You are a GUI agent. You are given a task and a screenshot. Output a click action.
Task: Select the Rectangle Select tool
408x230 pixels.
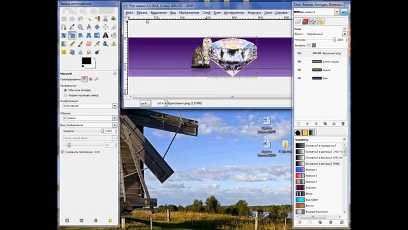[x=64, y=19]
